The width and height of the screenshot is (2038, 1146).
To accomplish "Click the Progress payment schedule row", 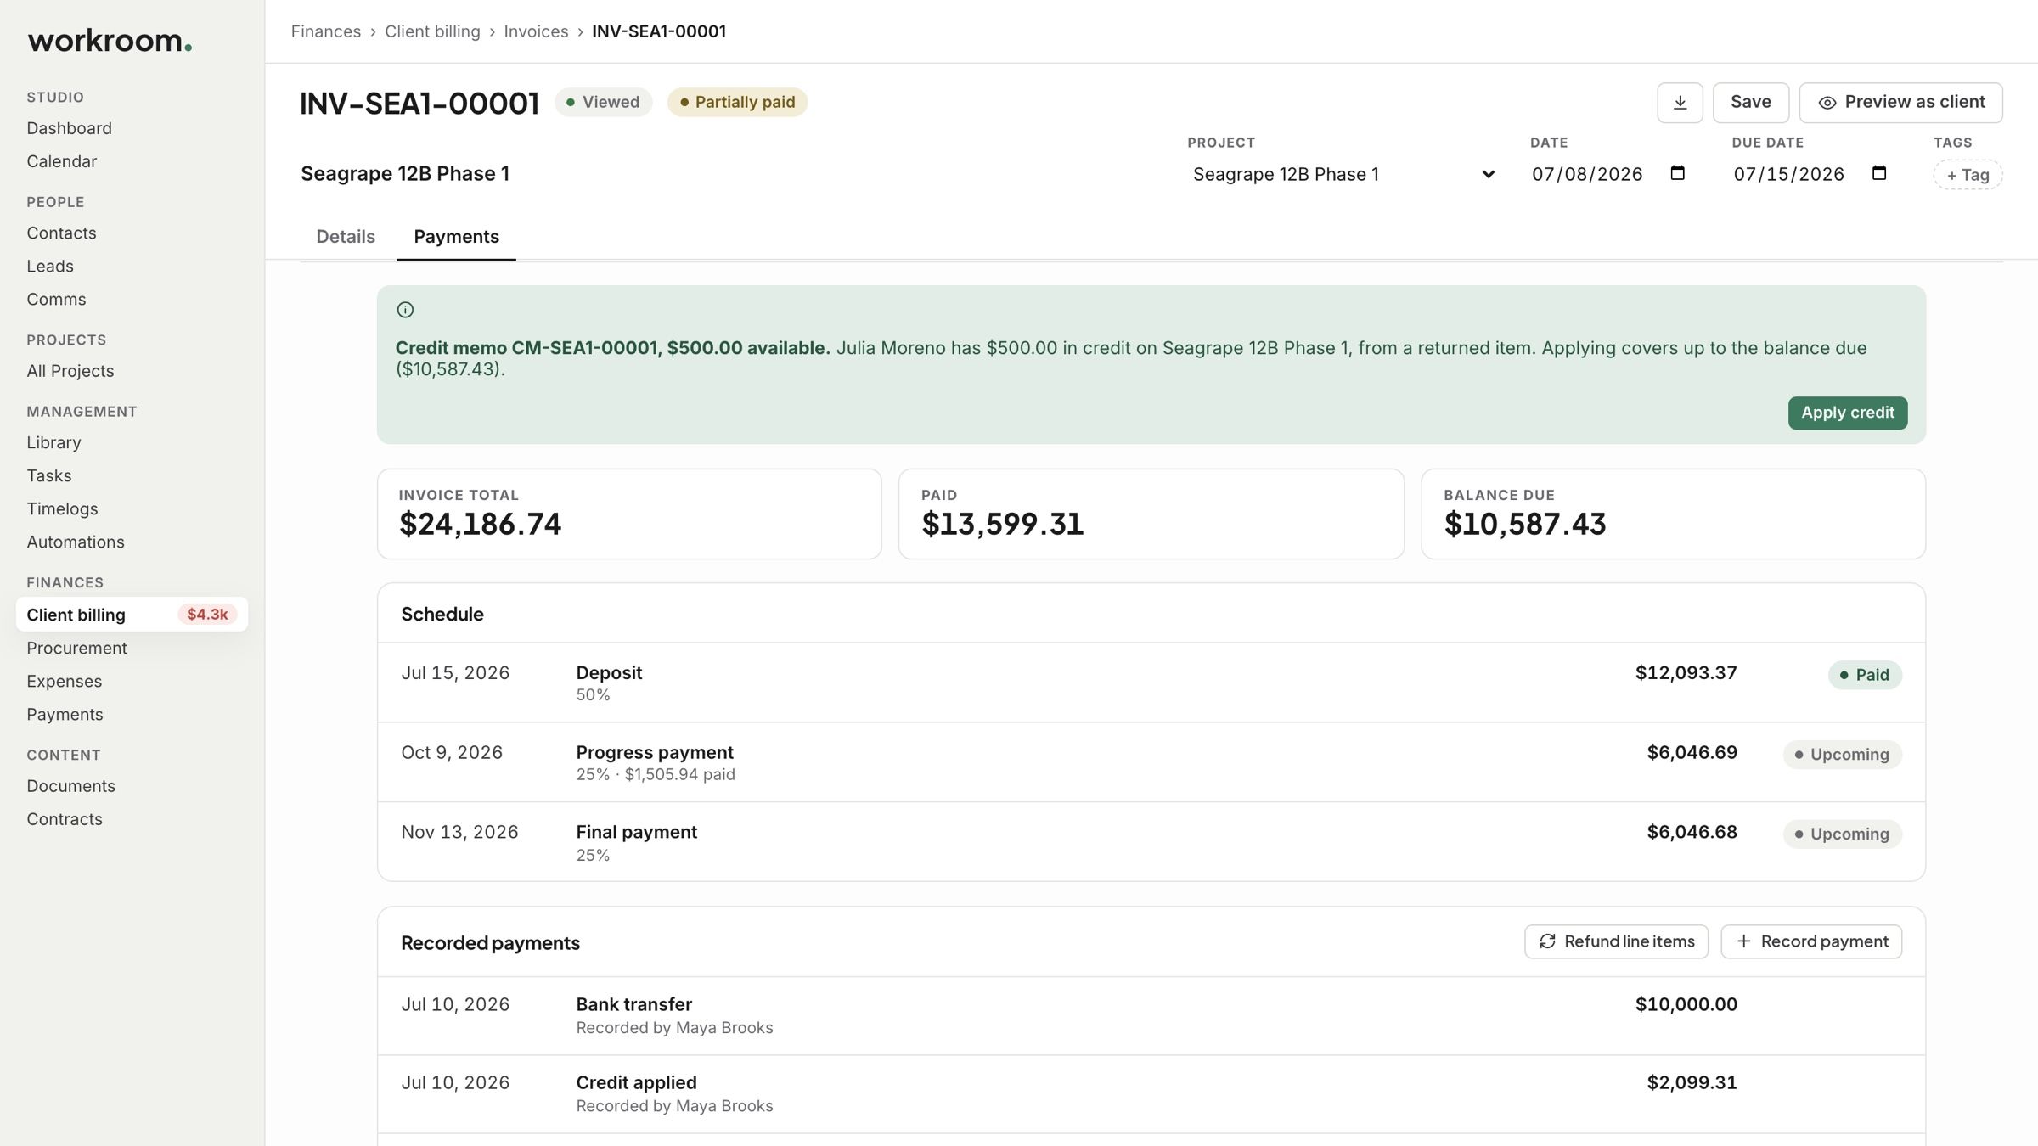I will 1151,762.
